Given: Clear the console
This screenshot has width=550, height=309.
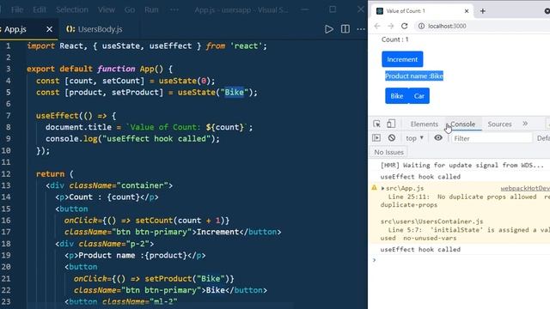Looking at the screenshot, I should point(392,138).
